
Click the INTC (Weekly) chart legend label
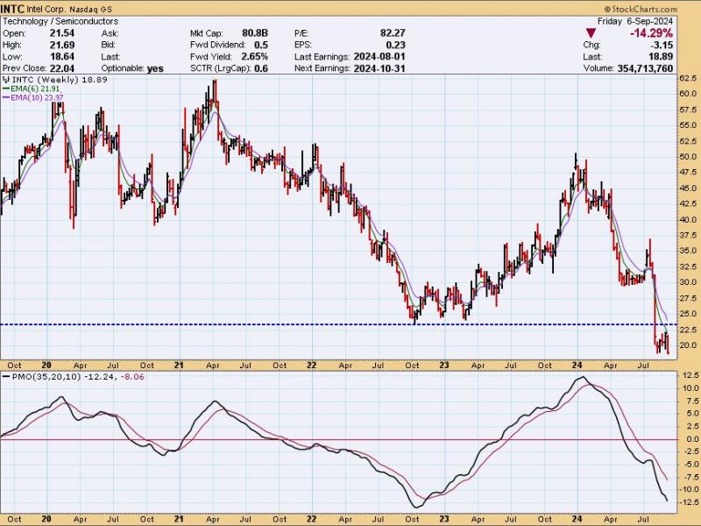[x=46, y=80]
